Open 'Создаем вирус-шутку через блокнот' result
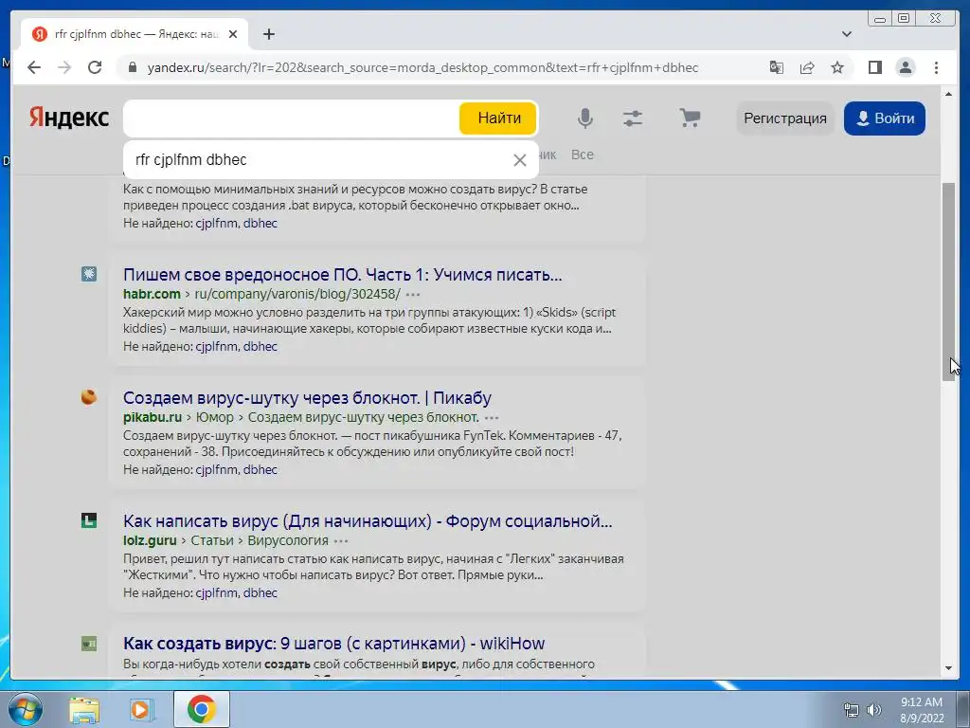Viewport: 970px width, 728px height. [x=307, y=397]
